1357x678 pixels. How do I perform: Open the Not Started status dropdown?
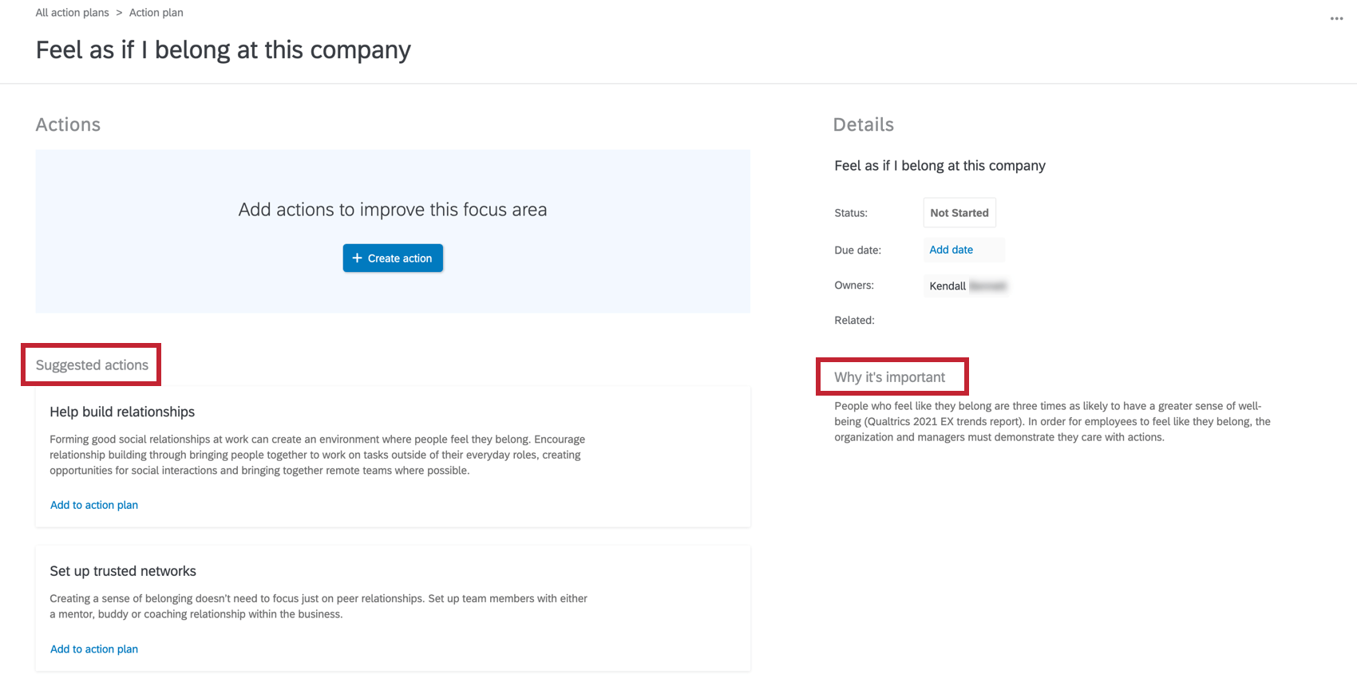(x=959, y=213)
